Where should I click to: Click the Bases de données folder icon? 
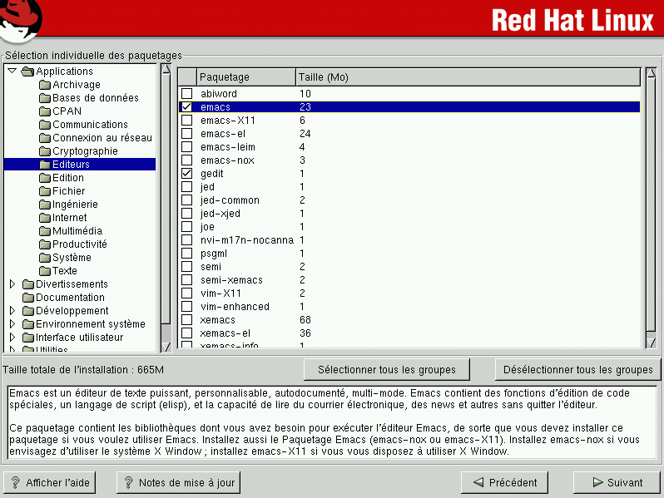(x=45, y=98)
